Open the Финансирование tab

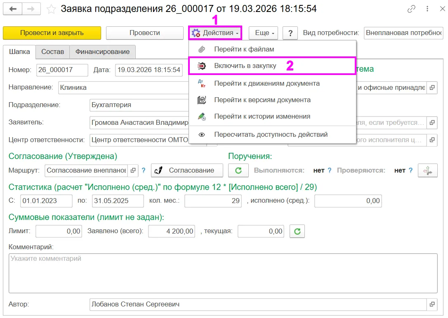pos(103,51)
